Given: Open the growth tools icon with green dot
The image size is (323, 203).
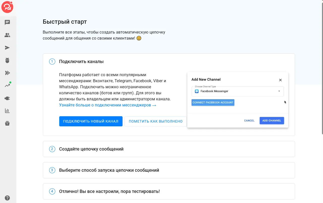Looking at the screenshot, I should 7,85.
